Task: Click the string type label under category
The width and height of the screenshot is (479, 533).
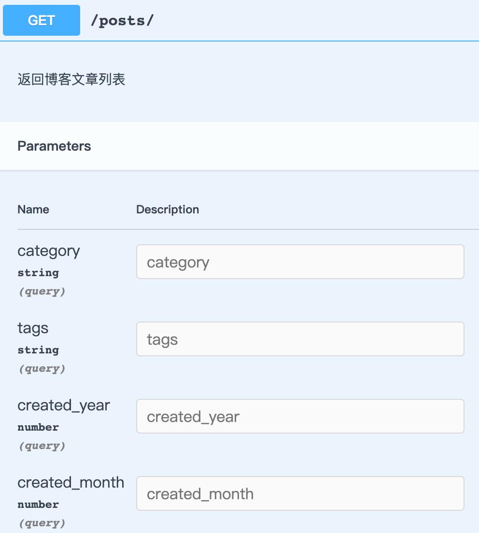Action: [38, 273]
